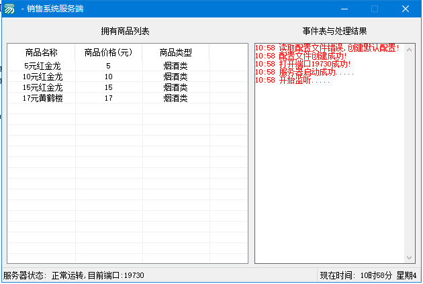The image size is (423, 284).
Task: Select the 15元红金龙 product row
Action: (x=42, y=88)
